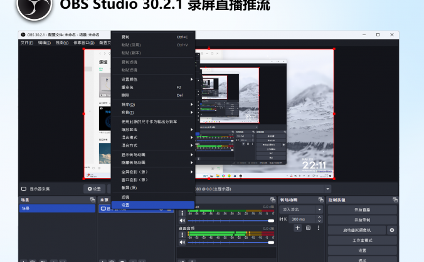The image size is (424, 262).
Task: Choose 复制 in the context menu
Action: click(x=153, y=37)
